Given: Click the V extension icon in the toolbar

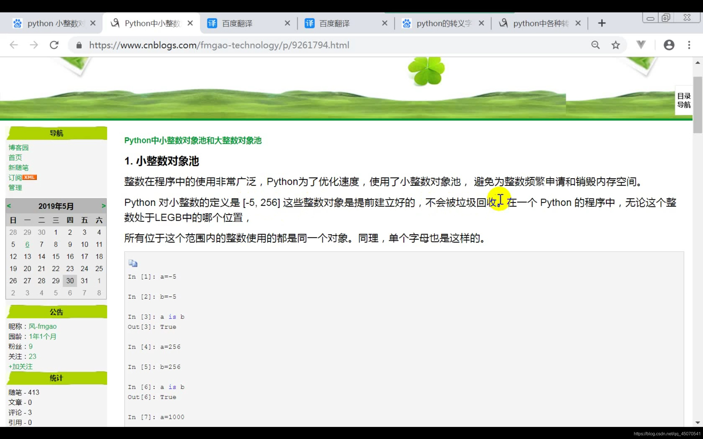Looking at the screenshot, I should click(641, 44).
